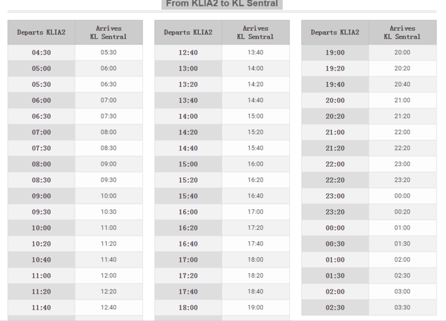Select the 19:00 departure time cell
This screenshot has width=446, height=321.
click(335, 53)
